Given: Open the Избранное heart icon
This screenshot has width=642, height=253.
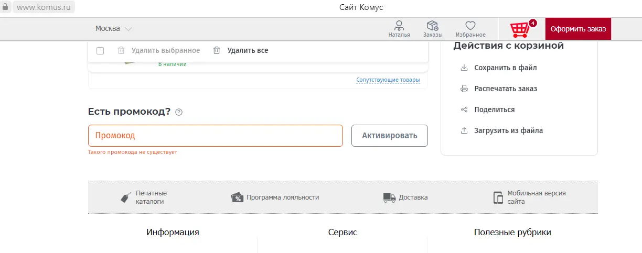Looking at the screenshot, I should tap(470, 26).
